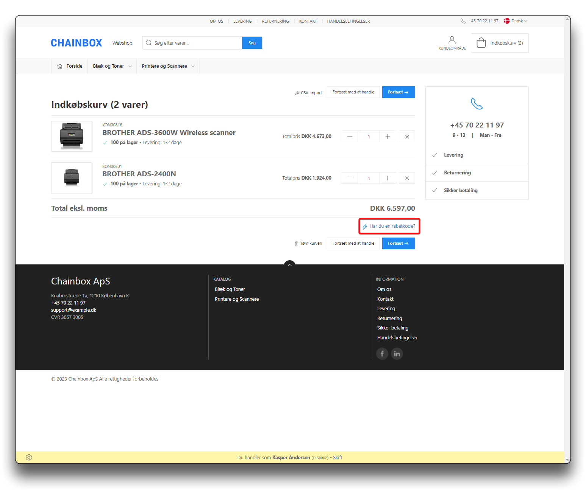This screenshot has height=491, width=586.
Task: Remove BROTHER ADS-3600W scanner from cart
Action: point(407,137)
